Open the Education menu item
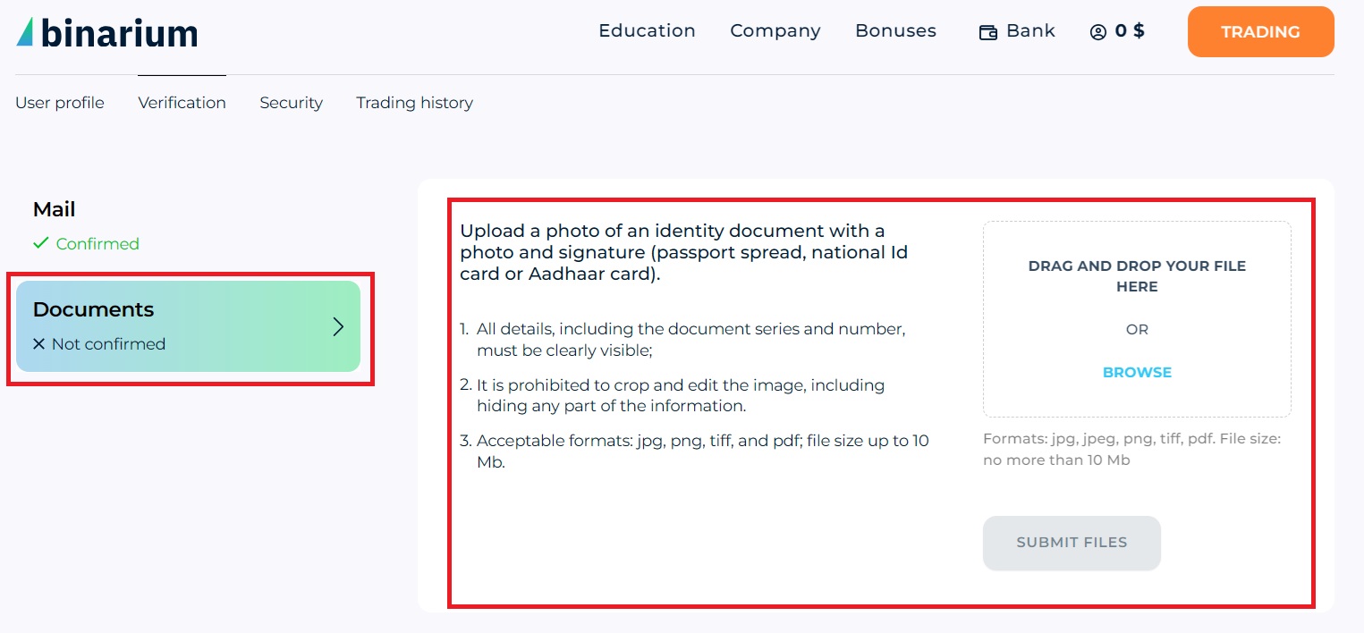The height and width of the screenshot is (633, 1364). pos(647,30)
